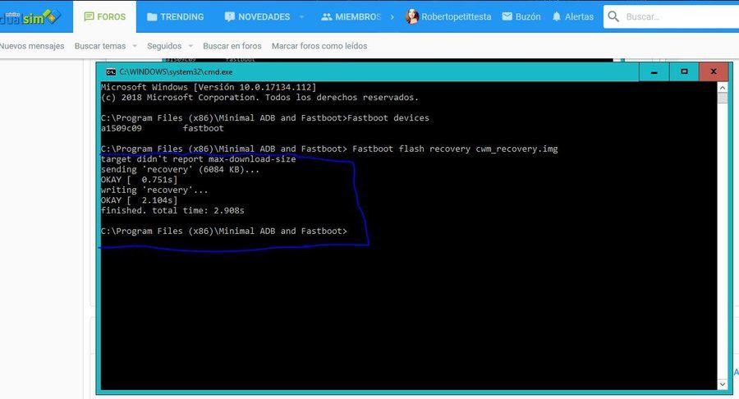Click the cmd scrollbar down arrow

(722, 384)
